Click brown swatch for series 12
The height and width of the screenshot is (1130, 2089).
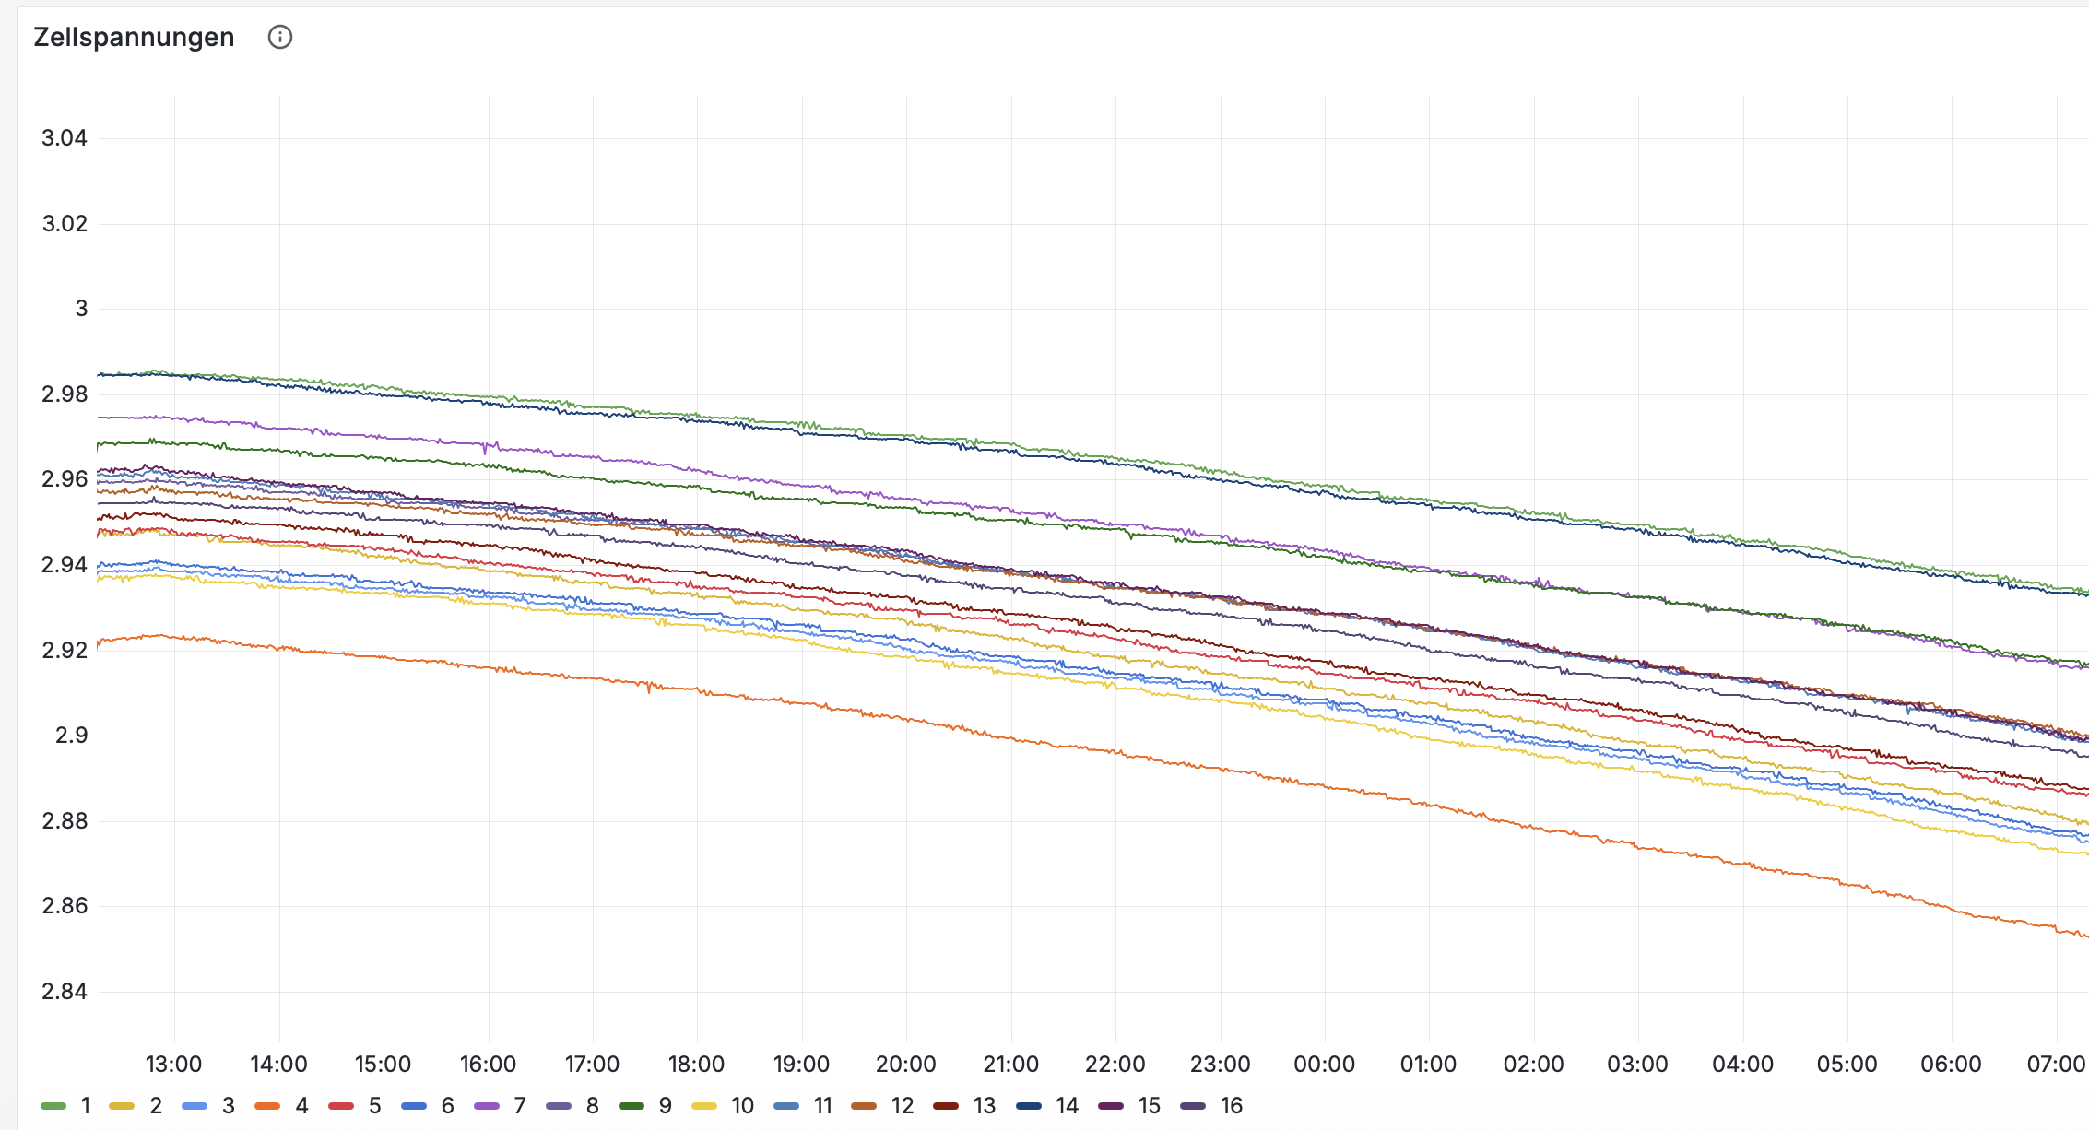pyautogui.click(x=864, y=1106)
